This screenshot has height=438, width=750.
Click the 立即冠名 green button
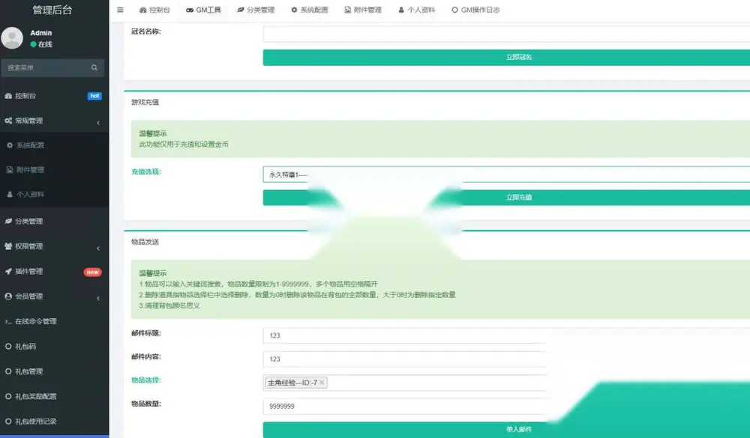(x=506, y=58)
